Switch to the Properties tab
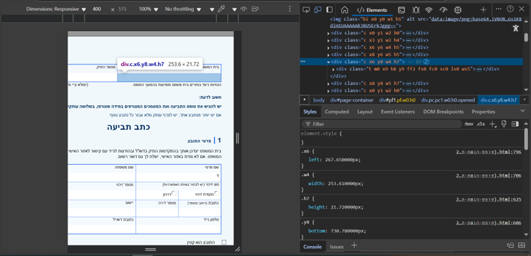Image resolution: width=531 pixels, height=256 pixels. 483,112
